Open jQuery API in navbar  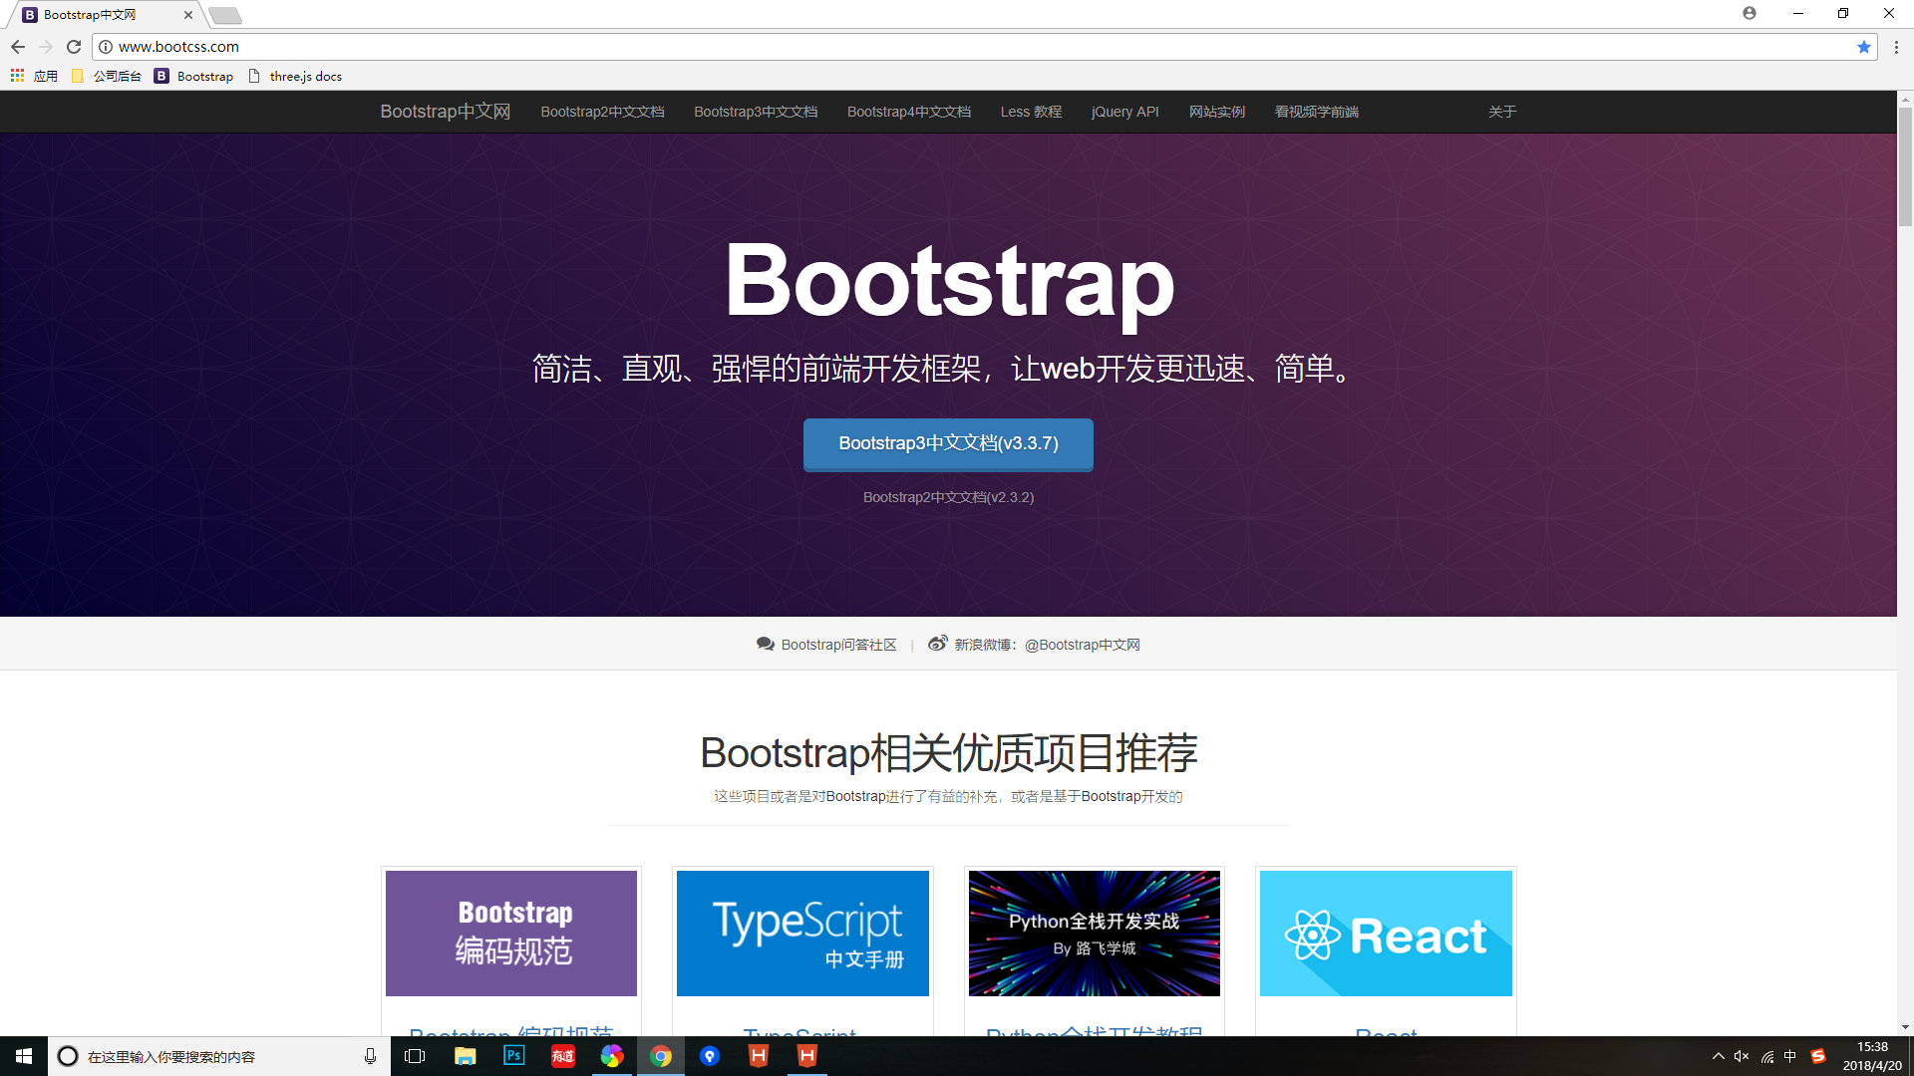point(1124,112)
